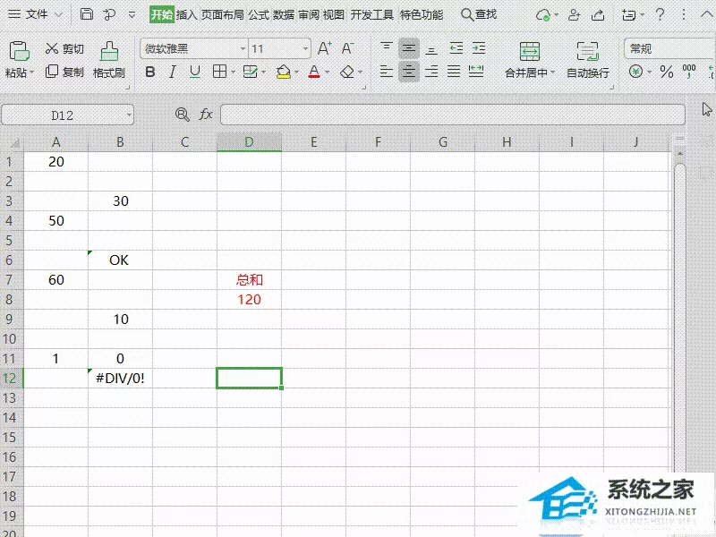Select cell containing #DIV/0!
The width and height of the screenshot is (716, 537).
120,378
